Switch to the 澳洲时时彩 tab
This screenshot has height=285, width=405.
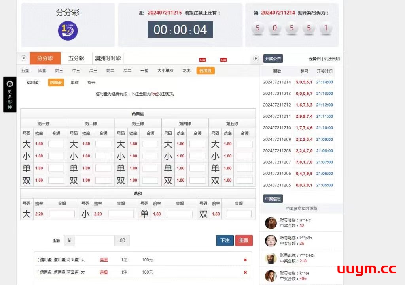point(108,58)
